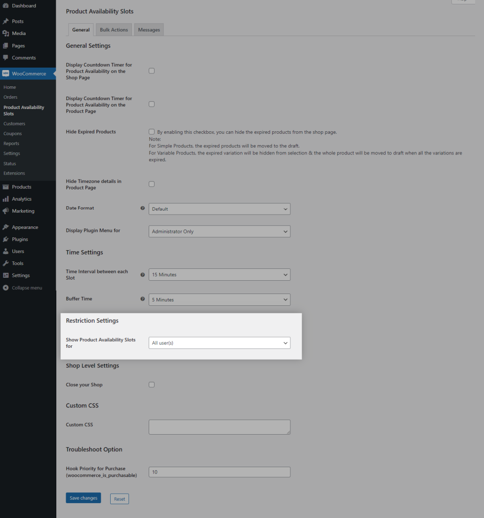The height and width of the screenshot is (518, 484).
Task: Click the Appearance paintbrush icon
Action: (5, 227)
